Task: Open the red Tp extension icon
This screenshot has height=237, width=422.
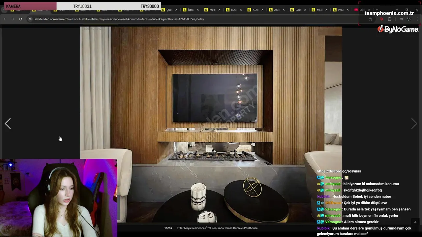Action: (x=382, y=19)
